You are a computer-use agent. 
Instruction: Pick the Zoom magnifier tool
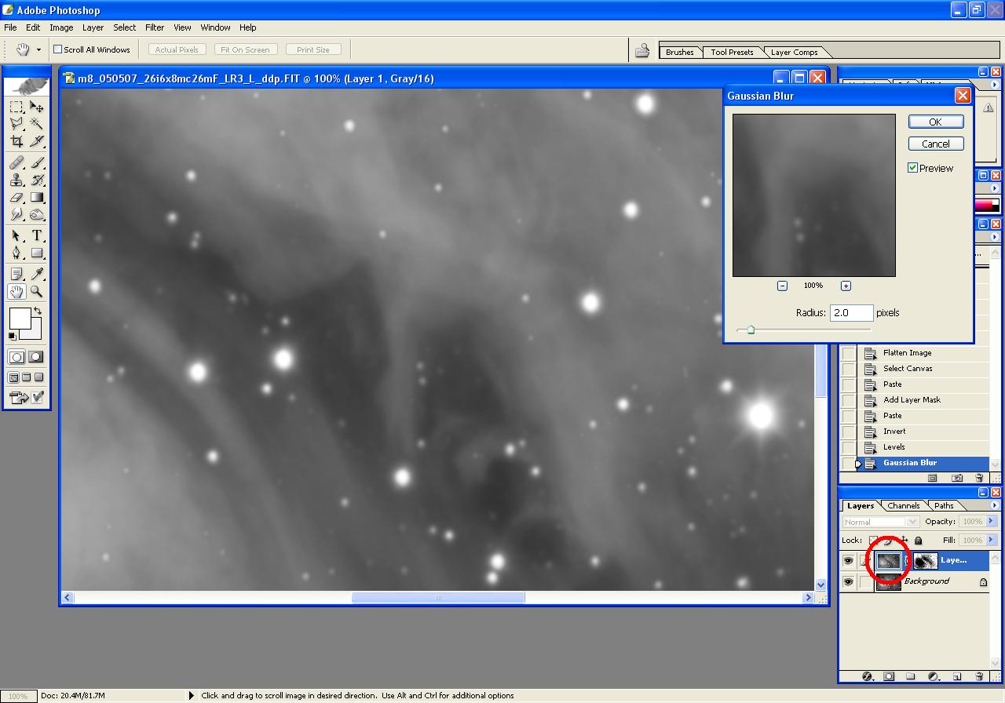point(37,292)
